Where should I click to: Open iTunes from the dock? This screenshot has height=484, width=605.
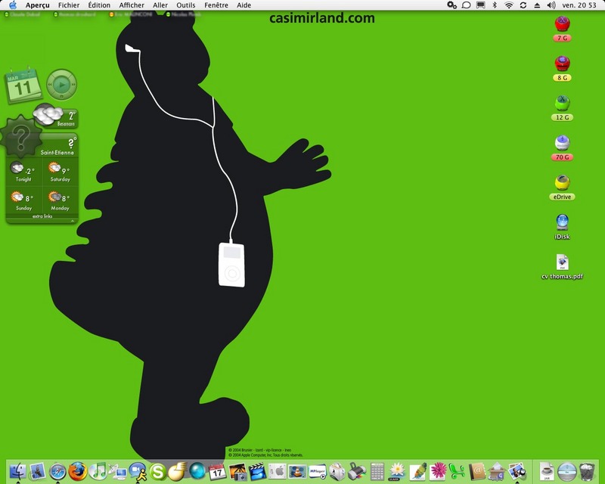pos(98,471)
